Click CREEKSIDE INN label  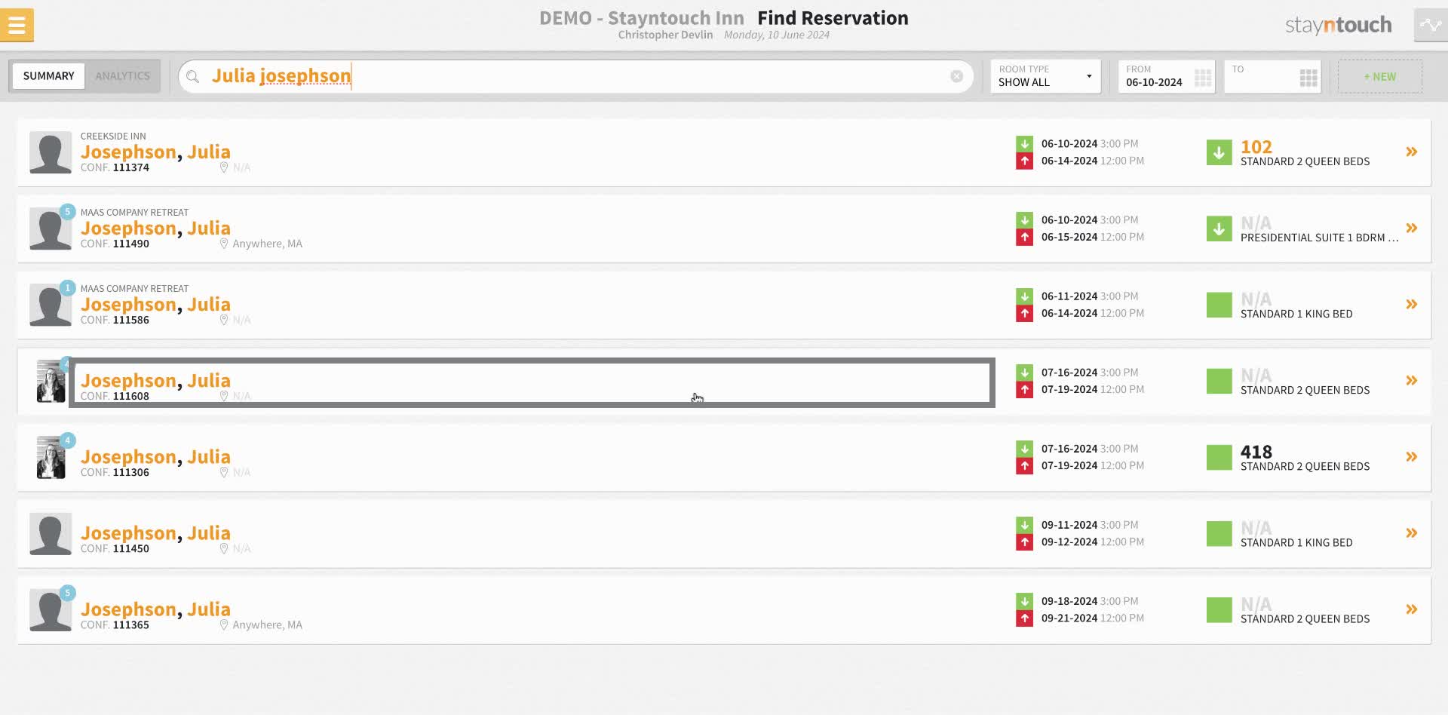(113, 137)
